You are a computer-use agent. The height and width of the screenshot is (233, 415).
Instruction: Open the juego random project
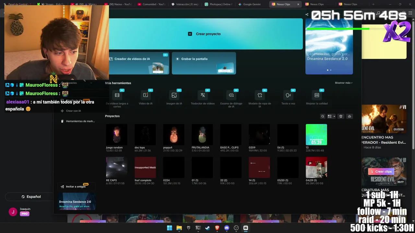pyautogui.click(x=116, y=135)
